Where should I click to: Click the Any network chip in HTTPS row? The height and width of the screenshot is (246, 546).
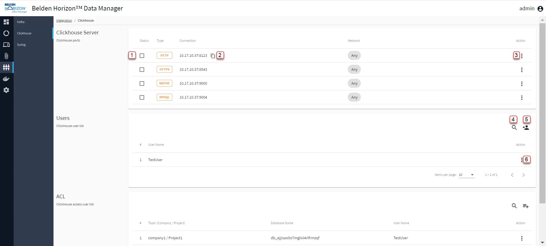pos(354,69)
